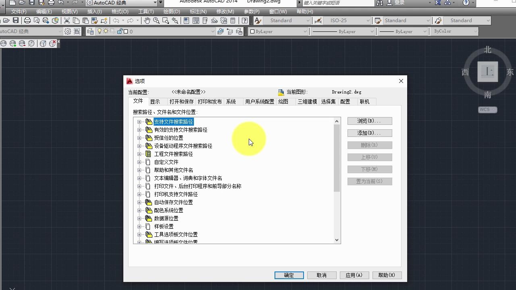Click the 登录 sign-in link

tap(399, 3)
